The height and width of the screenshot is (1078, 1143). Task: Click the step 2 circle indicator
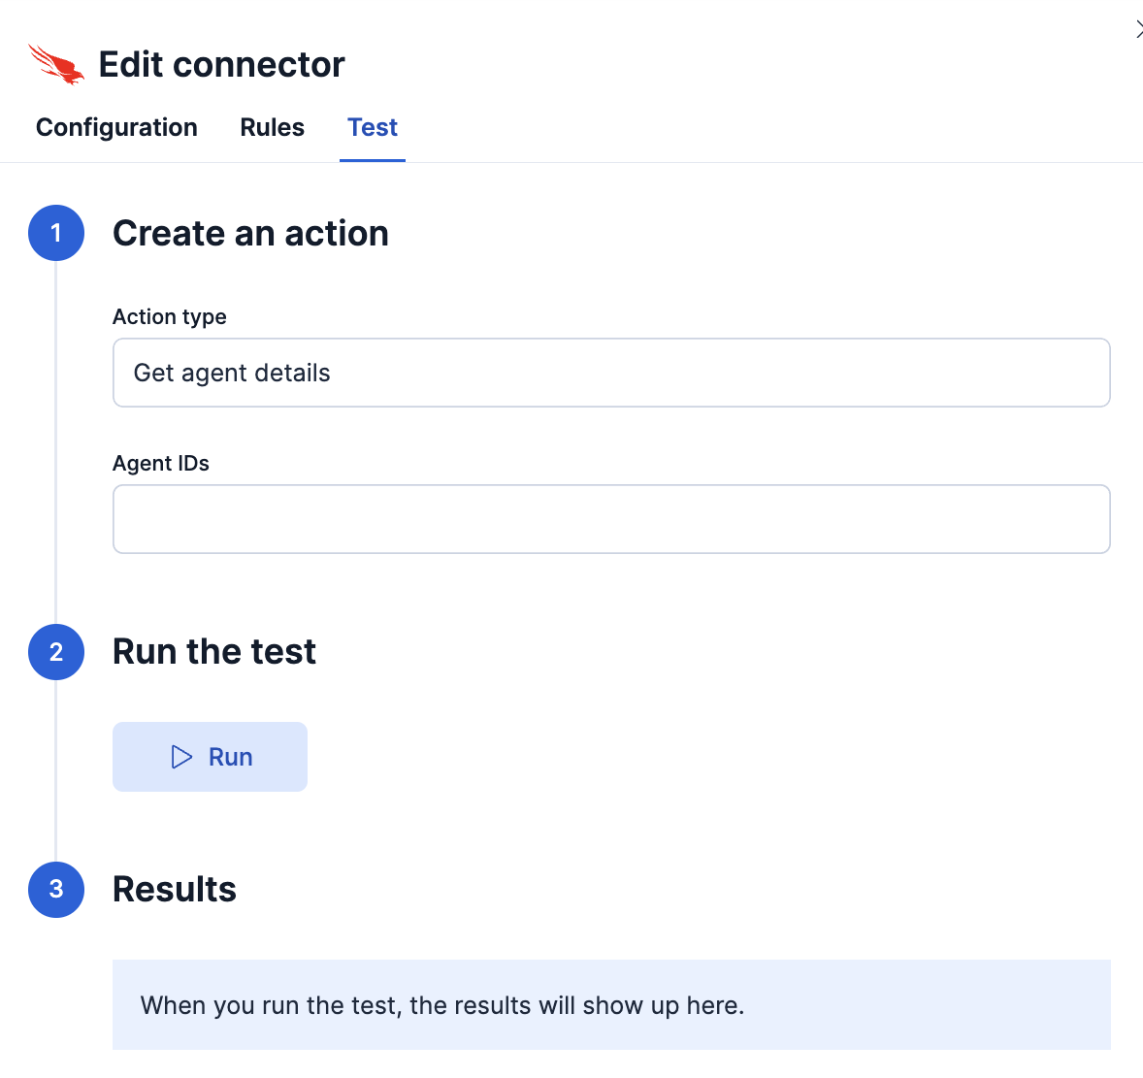click(x=56, y=652)
